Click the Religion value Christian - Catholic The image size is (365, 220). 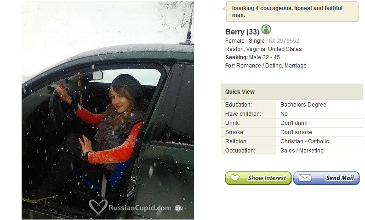(304, 141)
